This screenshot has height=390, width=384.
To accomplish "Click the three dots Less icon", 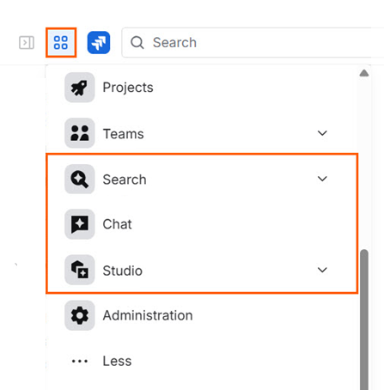I will [x=80, y=361].
